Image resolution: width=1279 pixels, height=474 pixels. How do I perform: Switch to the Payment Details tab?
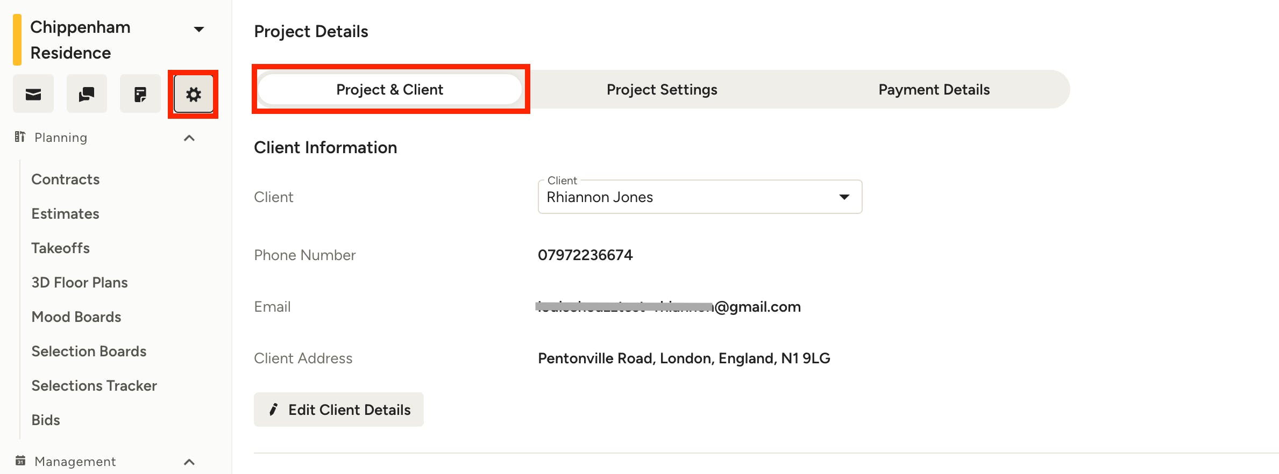point(934,89)
